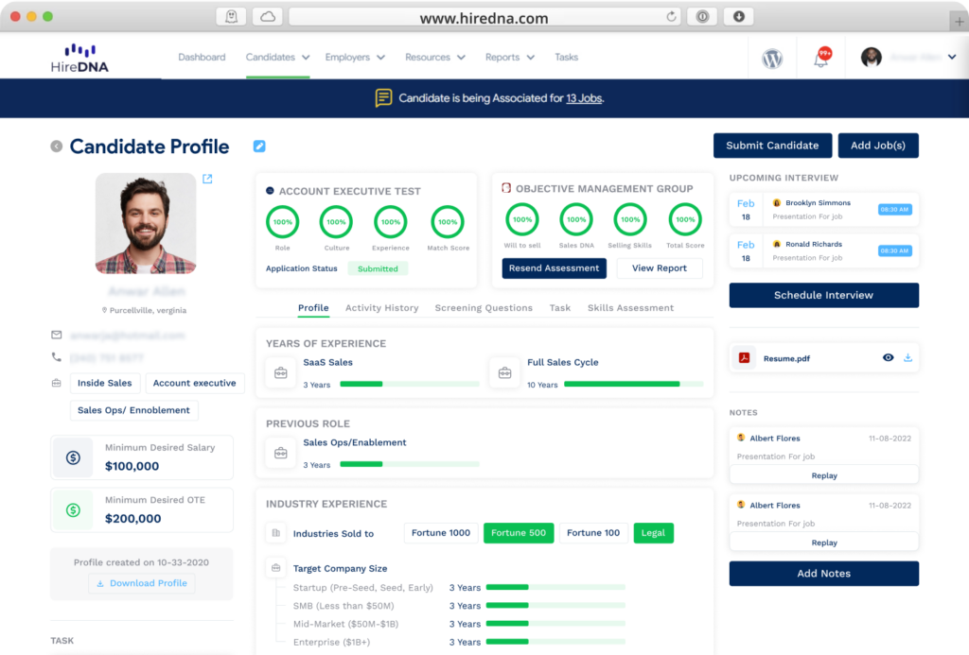The image size is (969, 655).
Task: Click the Full Sales Cycle progress bar
Action: tap(633, 384)
